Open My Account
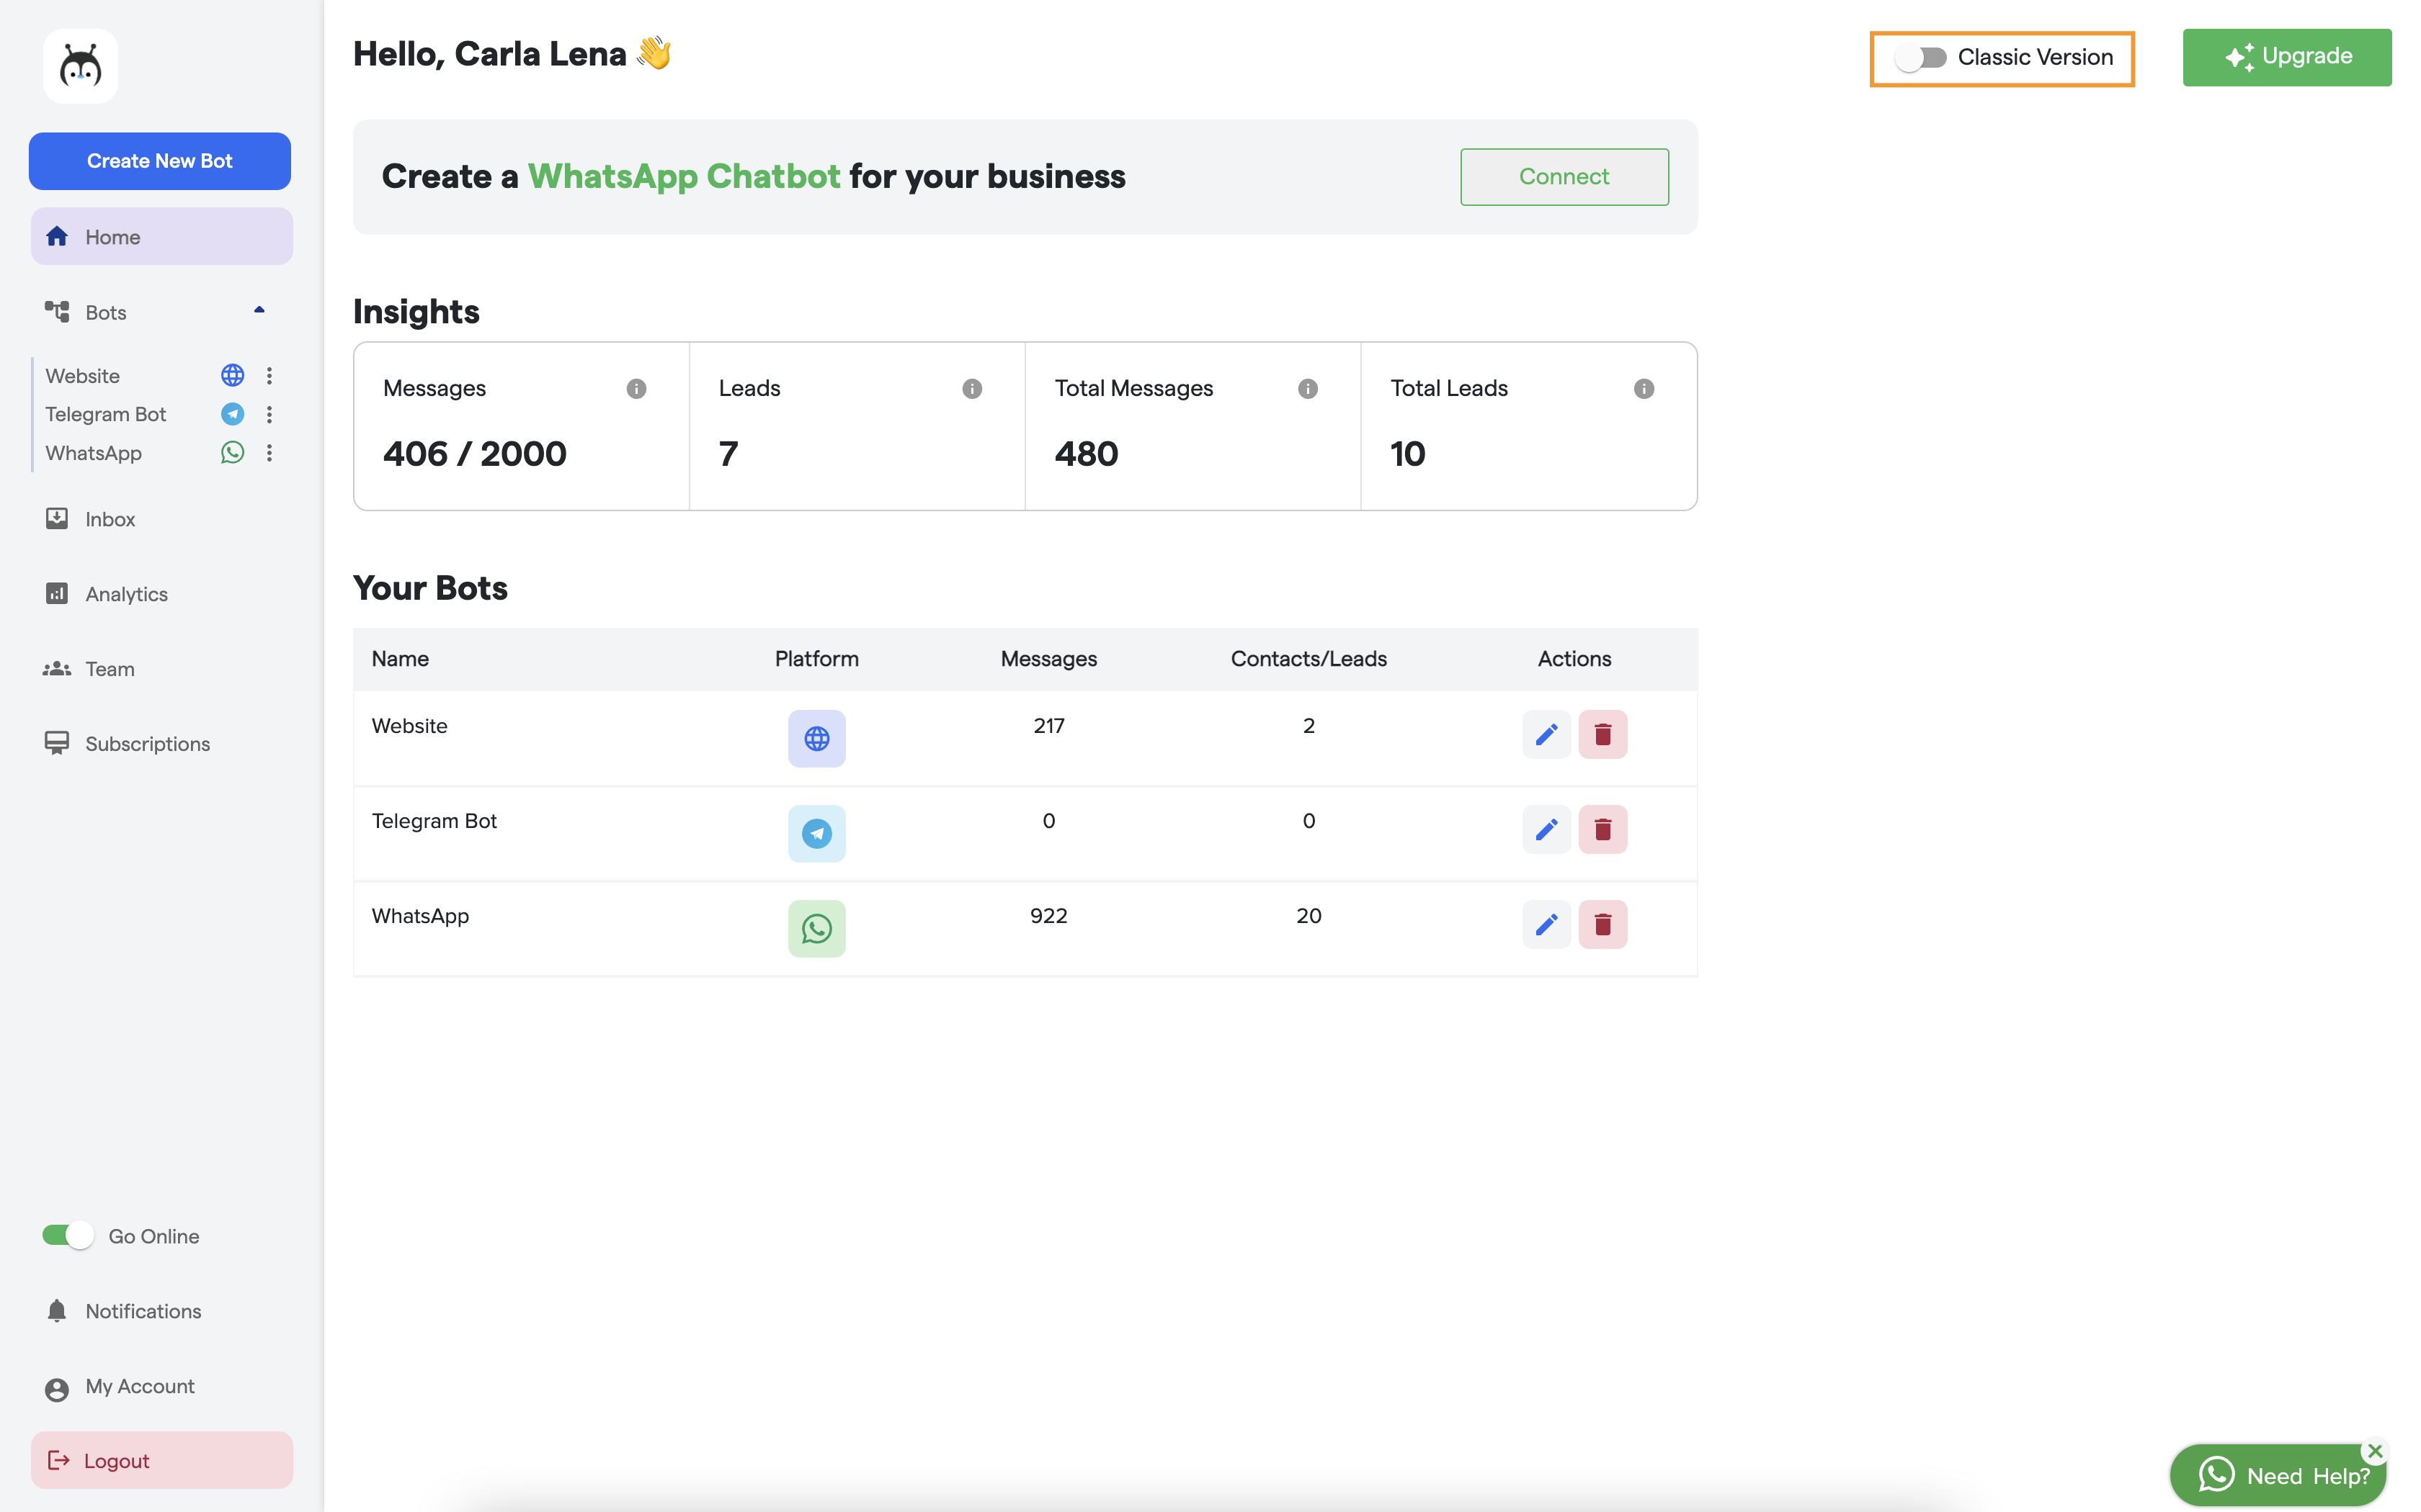Image resolution: width=2421 pixels, height=1512 pixels. click(x=161, y=1386)
